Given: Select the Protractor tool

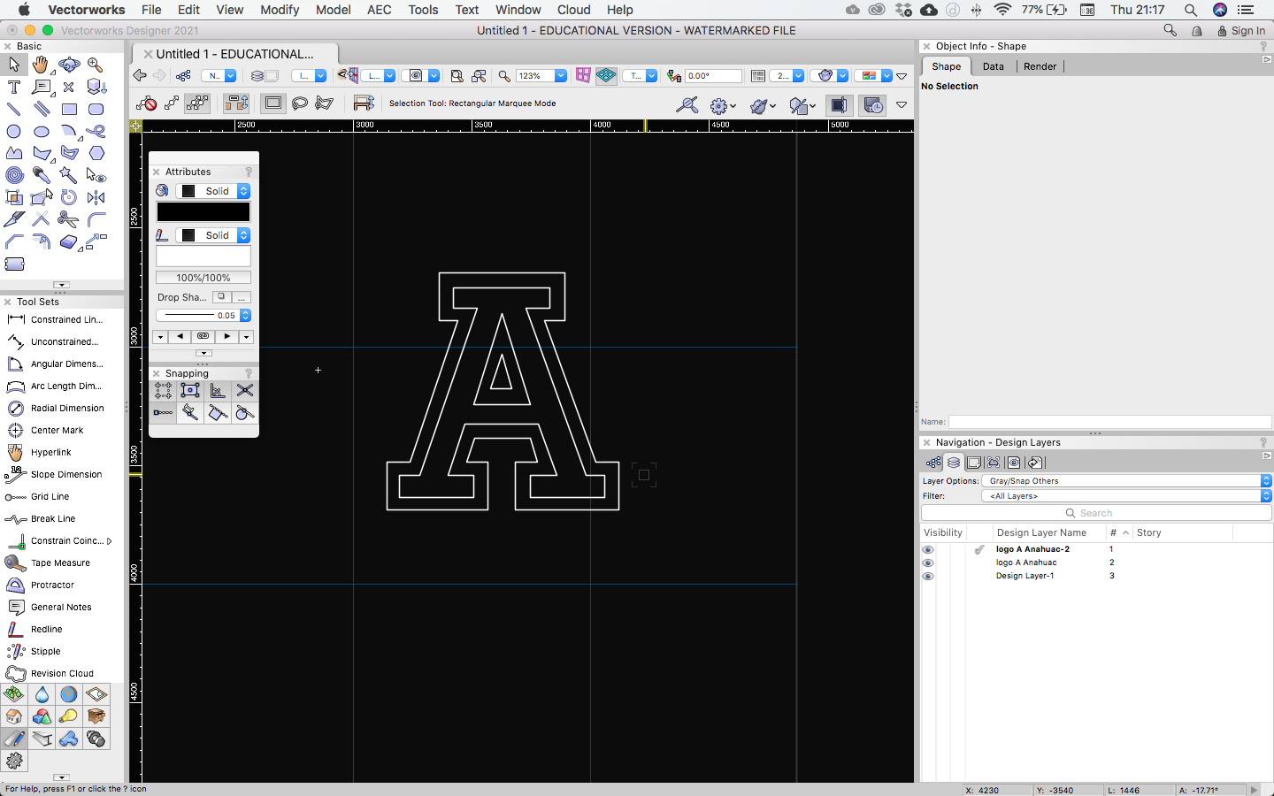Looking at the screenshot, I should 52,585.
